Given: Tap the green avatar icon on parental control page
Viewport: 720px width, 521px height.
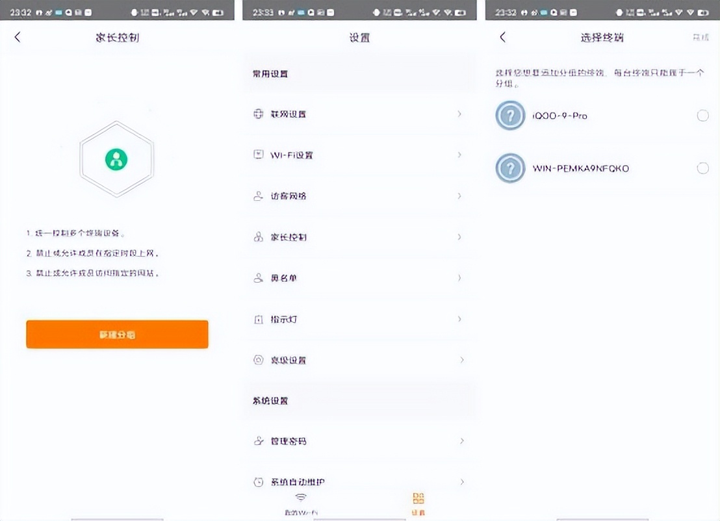Looking at the screenshot, I should 116,158.
